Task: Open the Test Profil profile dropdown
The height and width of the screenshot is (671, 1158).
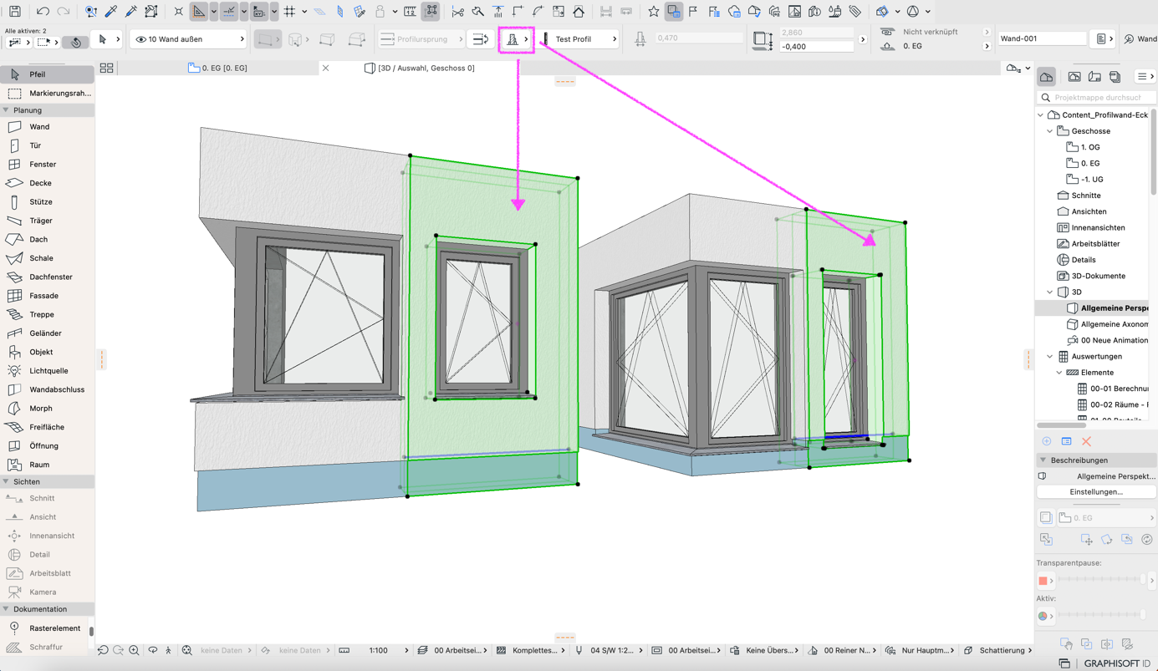Action: [x=579, y=39]
